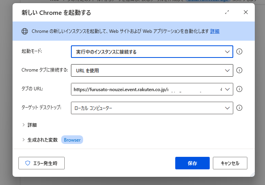Close the 新しい Chrome を起動する dialog
This screenshot has width=265, height=185.
pyautogui.click(x=246, y=12)
